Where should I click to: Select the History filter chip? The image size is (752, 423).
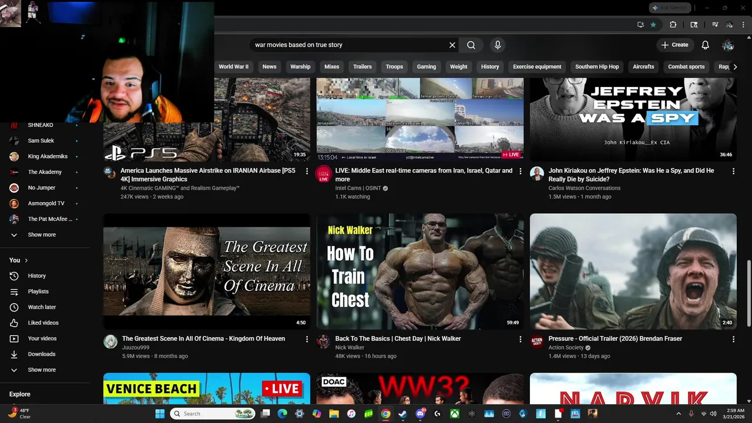pos(490,66)
